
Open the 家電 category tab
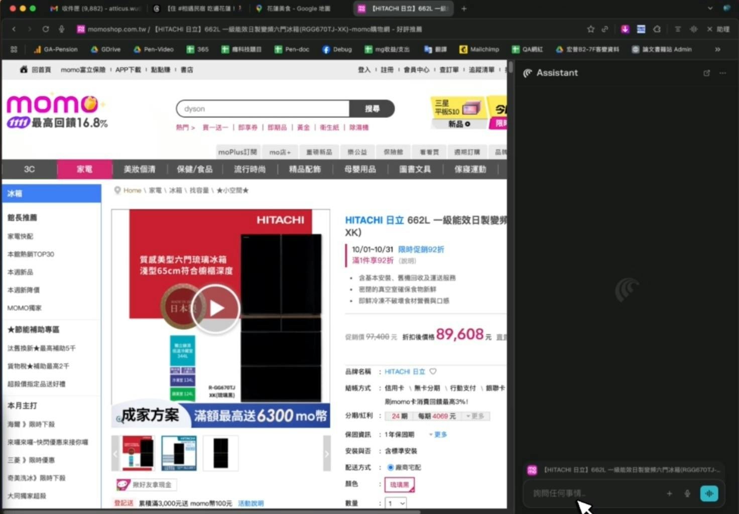(x=84, y=169)
